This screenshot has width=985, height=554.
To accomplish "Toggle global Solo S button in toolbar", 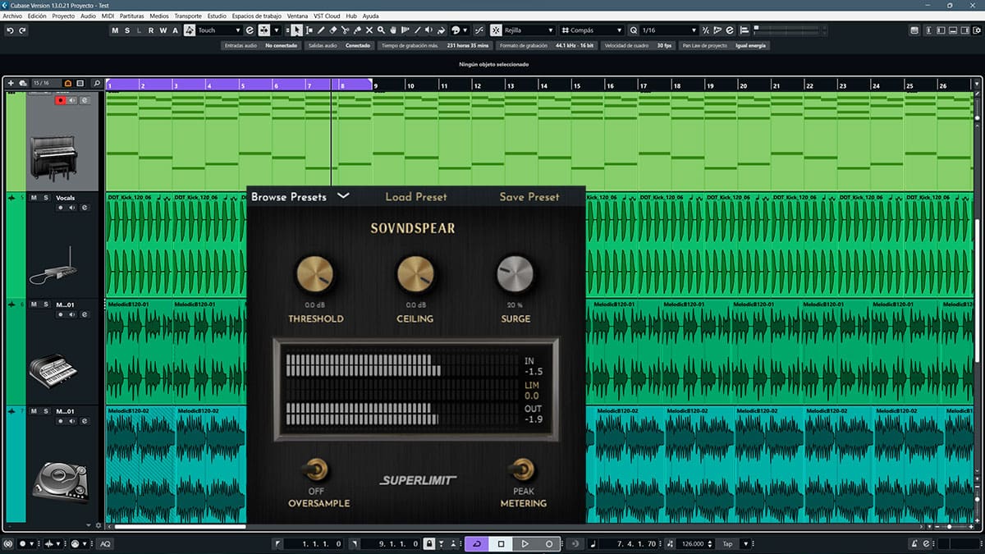I will [x=127, y=30].
